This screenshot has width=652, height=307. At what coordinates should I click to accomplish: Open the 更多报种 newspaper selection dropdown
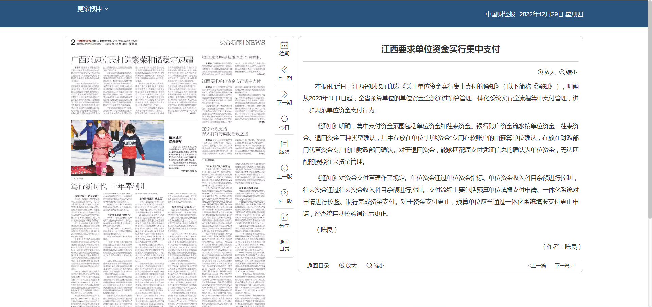tap(89, 9)
